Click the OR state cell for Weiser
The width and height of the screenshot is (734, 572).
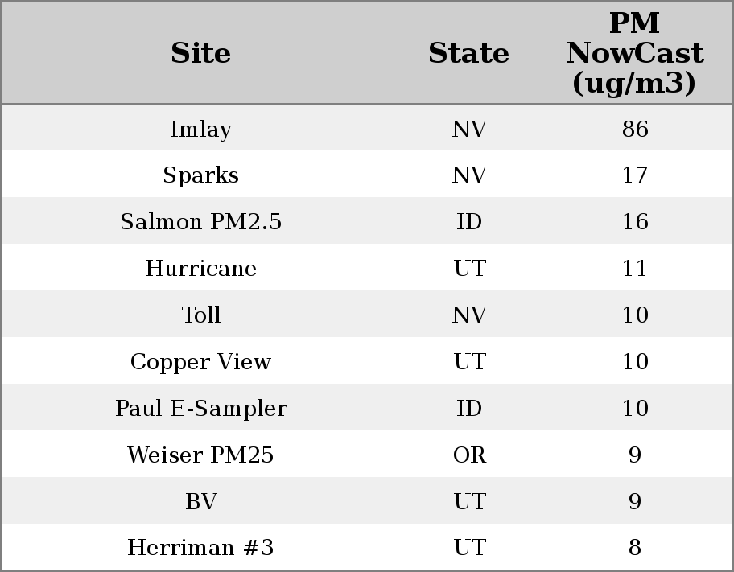(x=469, y=455)
